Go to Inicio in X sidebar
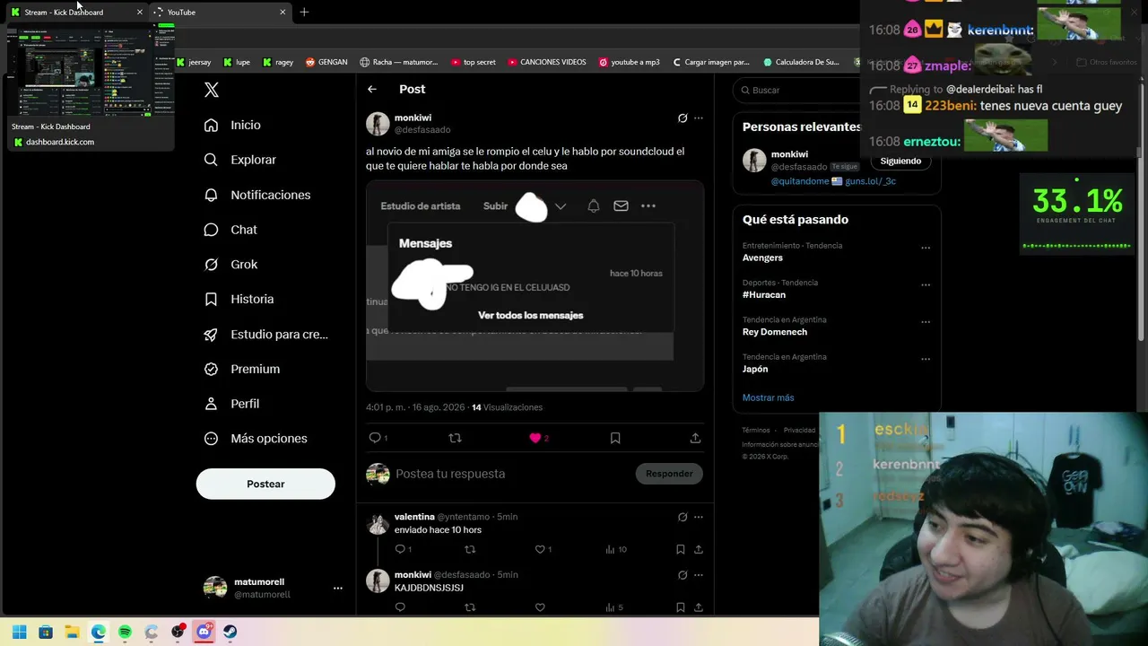Image resolution: width=1148 pixels, height=646 pixels. 232,125
